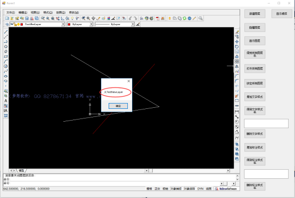This screenshot has width=295, height=198.
Task: Toggle 正交 ortho mode in status bar
Action: pos(157,188)
